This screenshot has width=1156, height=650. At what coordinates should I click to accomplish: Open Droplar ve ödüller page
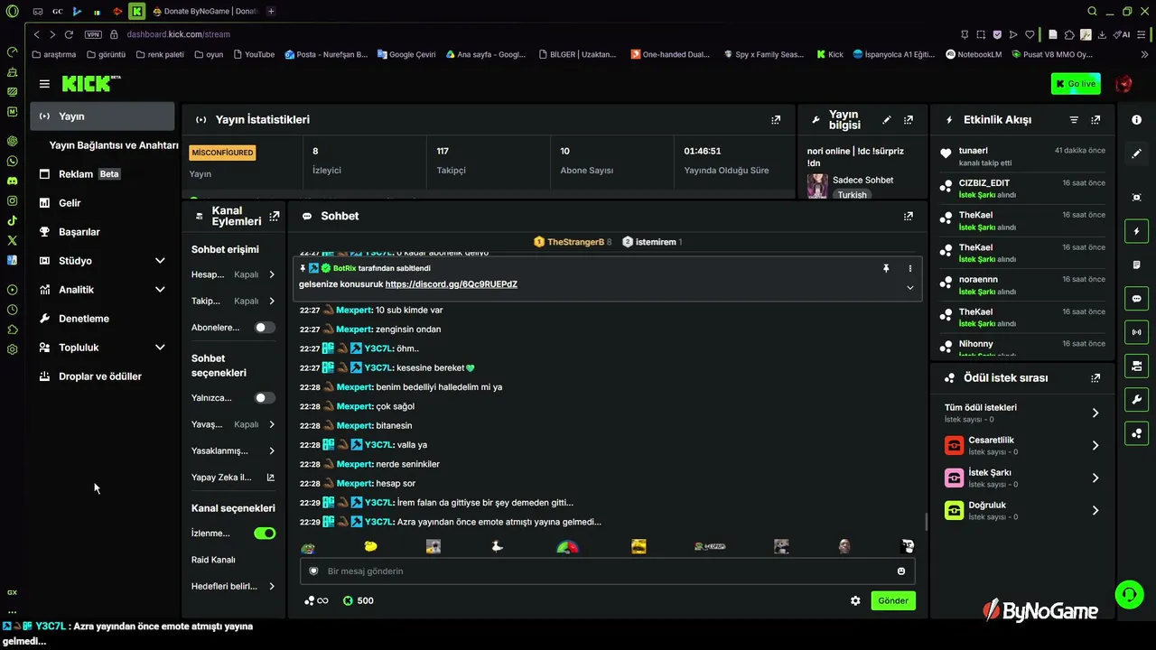pos(102,376)
